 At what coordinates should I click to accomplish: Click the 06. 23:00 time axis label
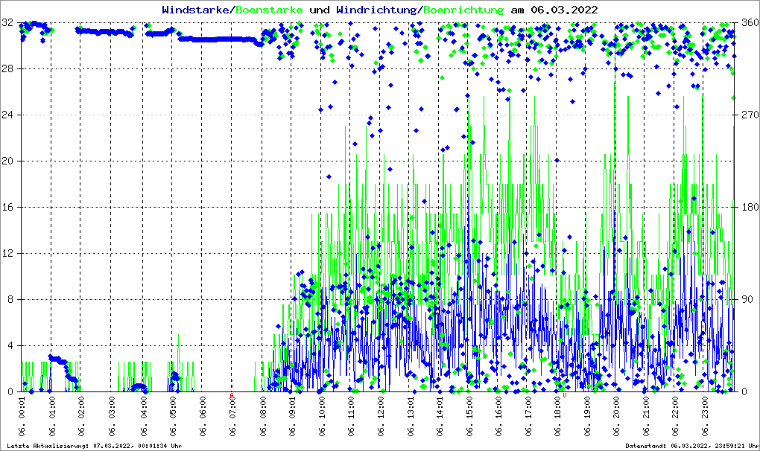[x=706, y=418]
